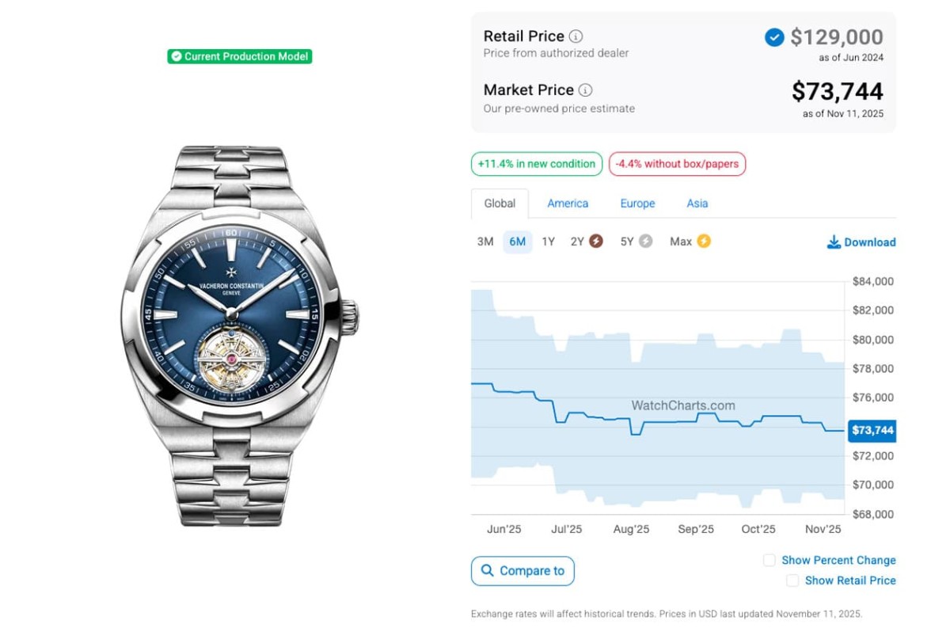
Task: Click the Download link
Action: pos(869,242)
